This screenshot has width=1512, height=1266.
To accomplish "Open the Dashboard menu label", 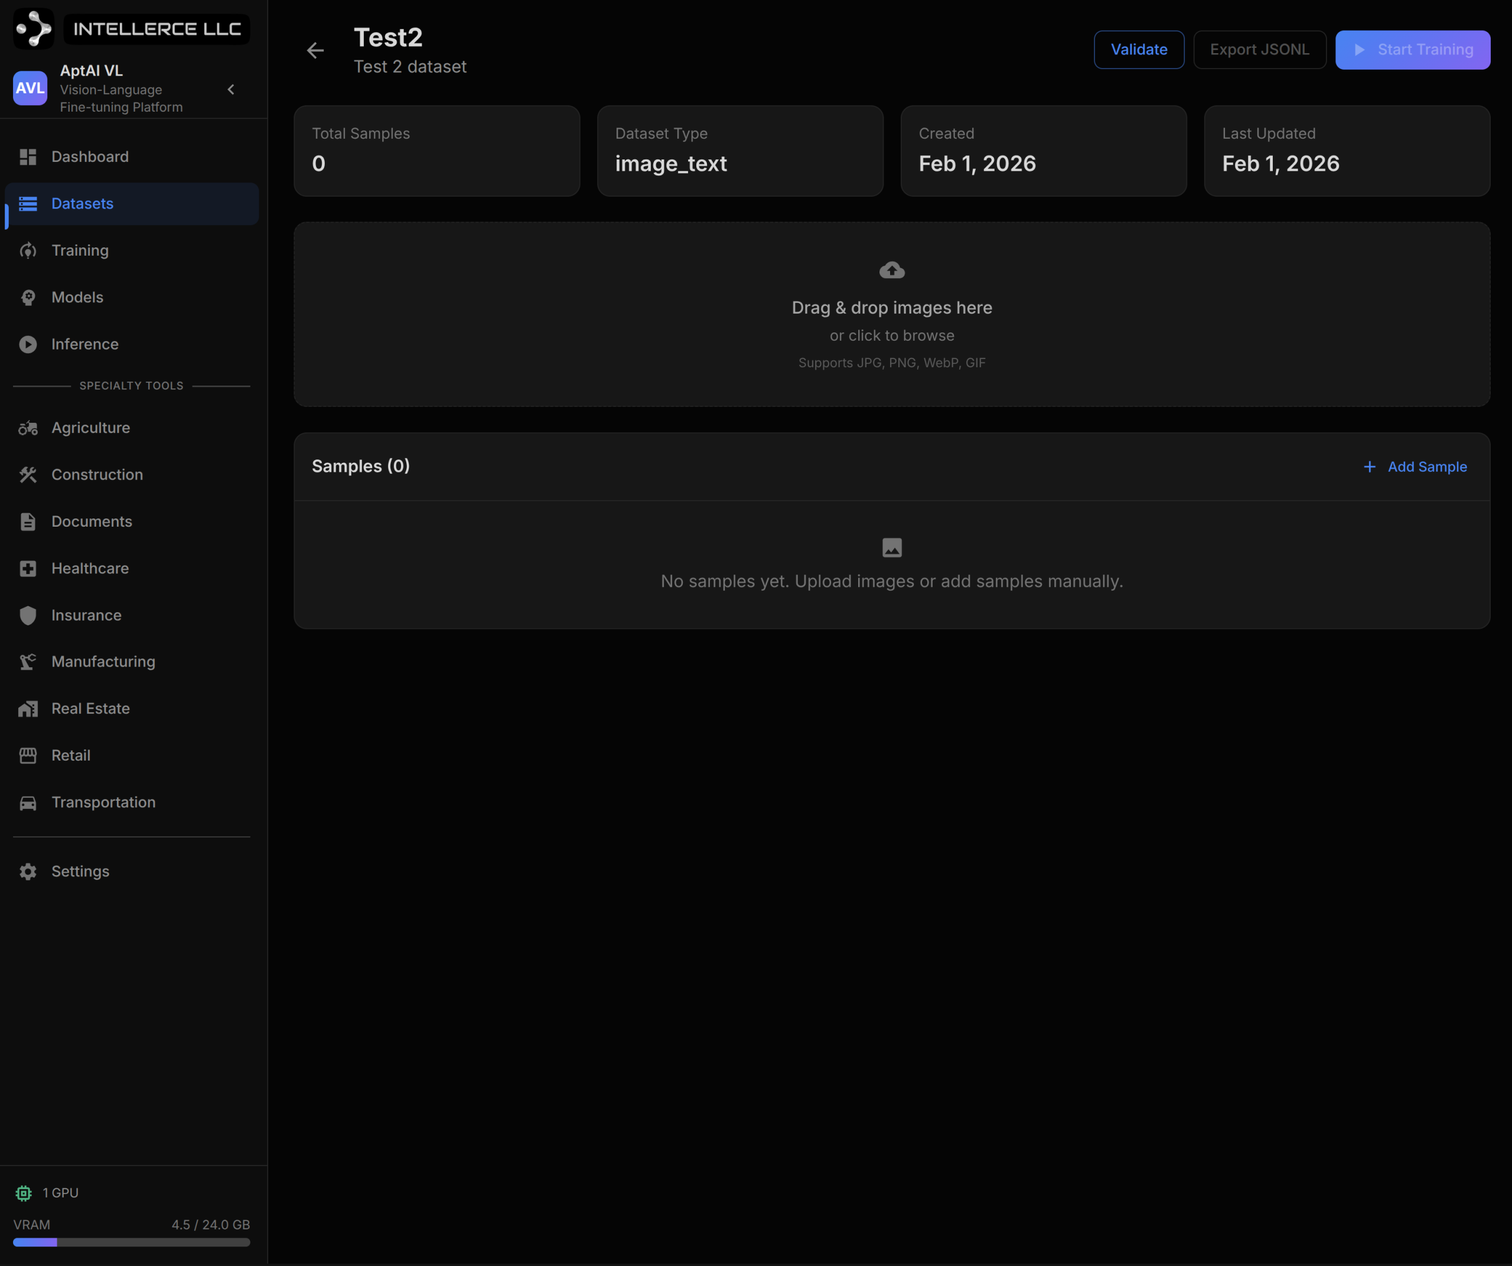I will click(x=90, y=157).
